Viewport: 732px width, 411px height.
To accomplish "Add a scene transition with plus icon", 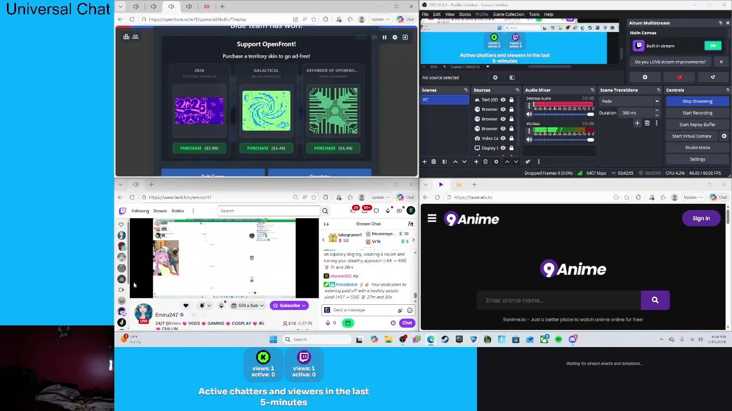I will (x=637, y=123).
